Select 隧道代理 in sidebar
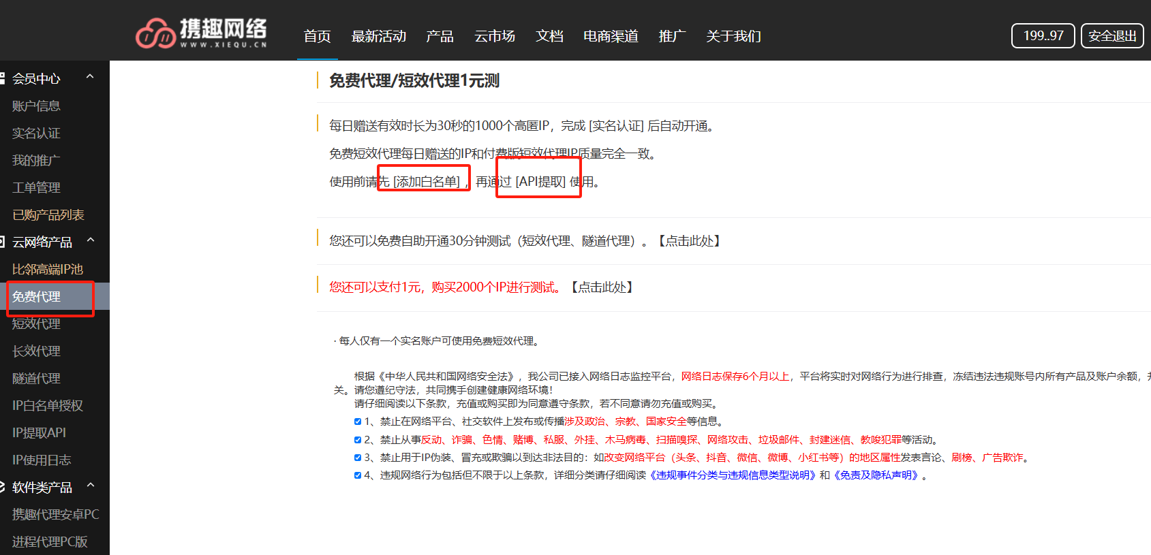 pos(36,378)
